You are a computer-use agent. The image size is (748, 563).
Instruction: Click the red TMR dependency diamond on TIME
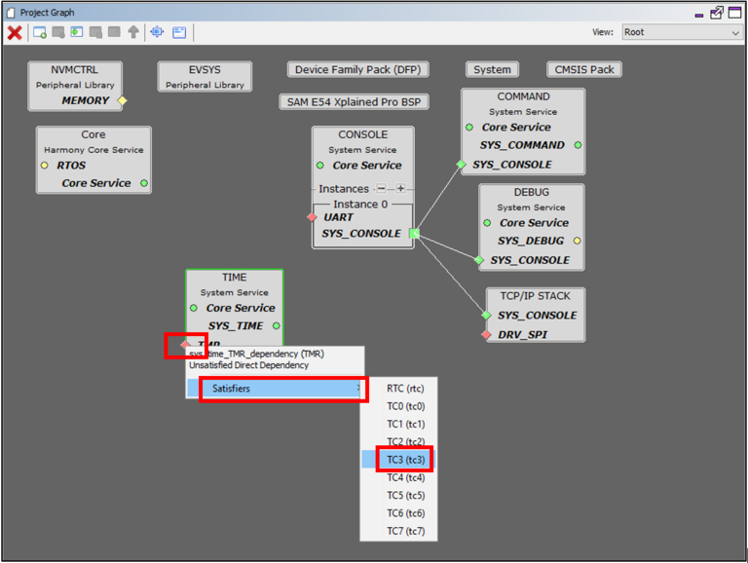(x=186, y=344)
